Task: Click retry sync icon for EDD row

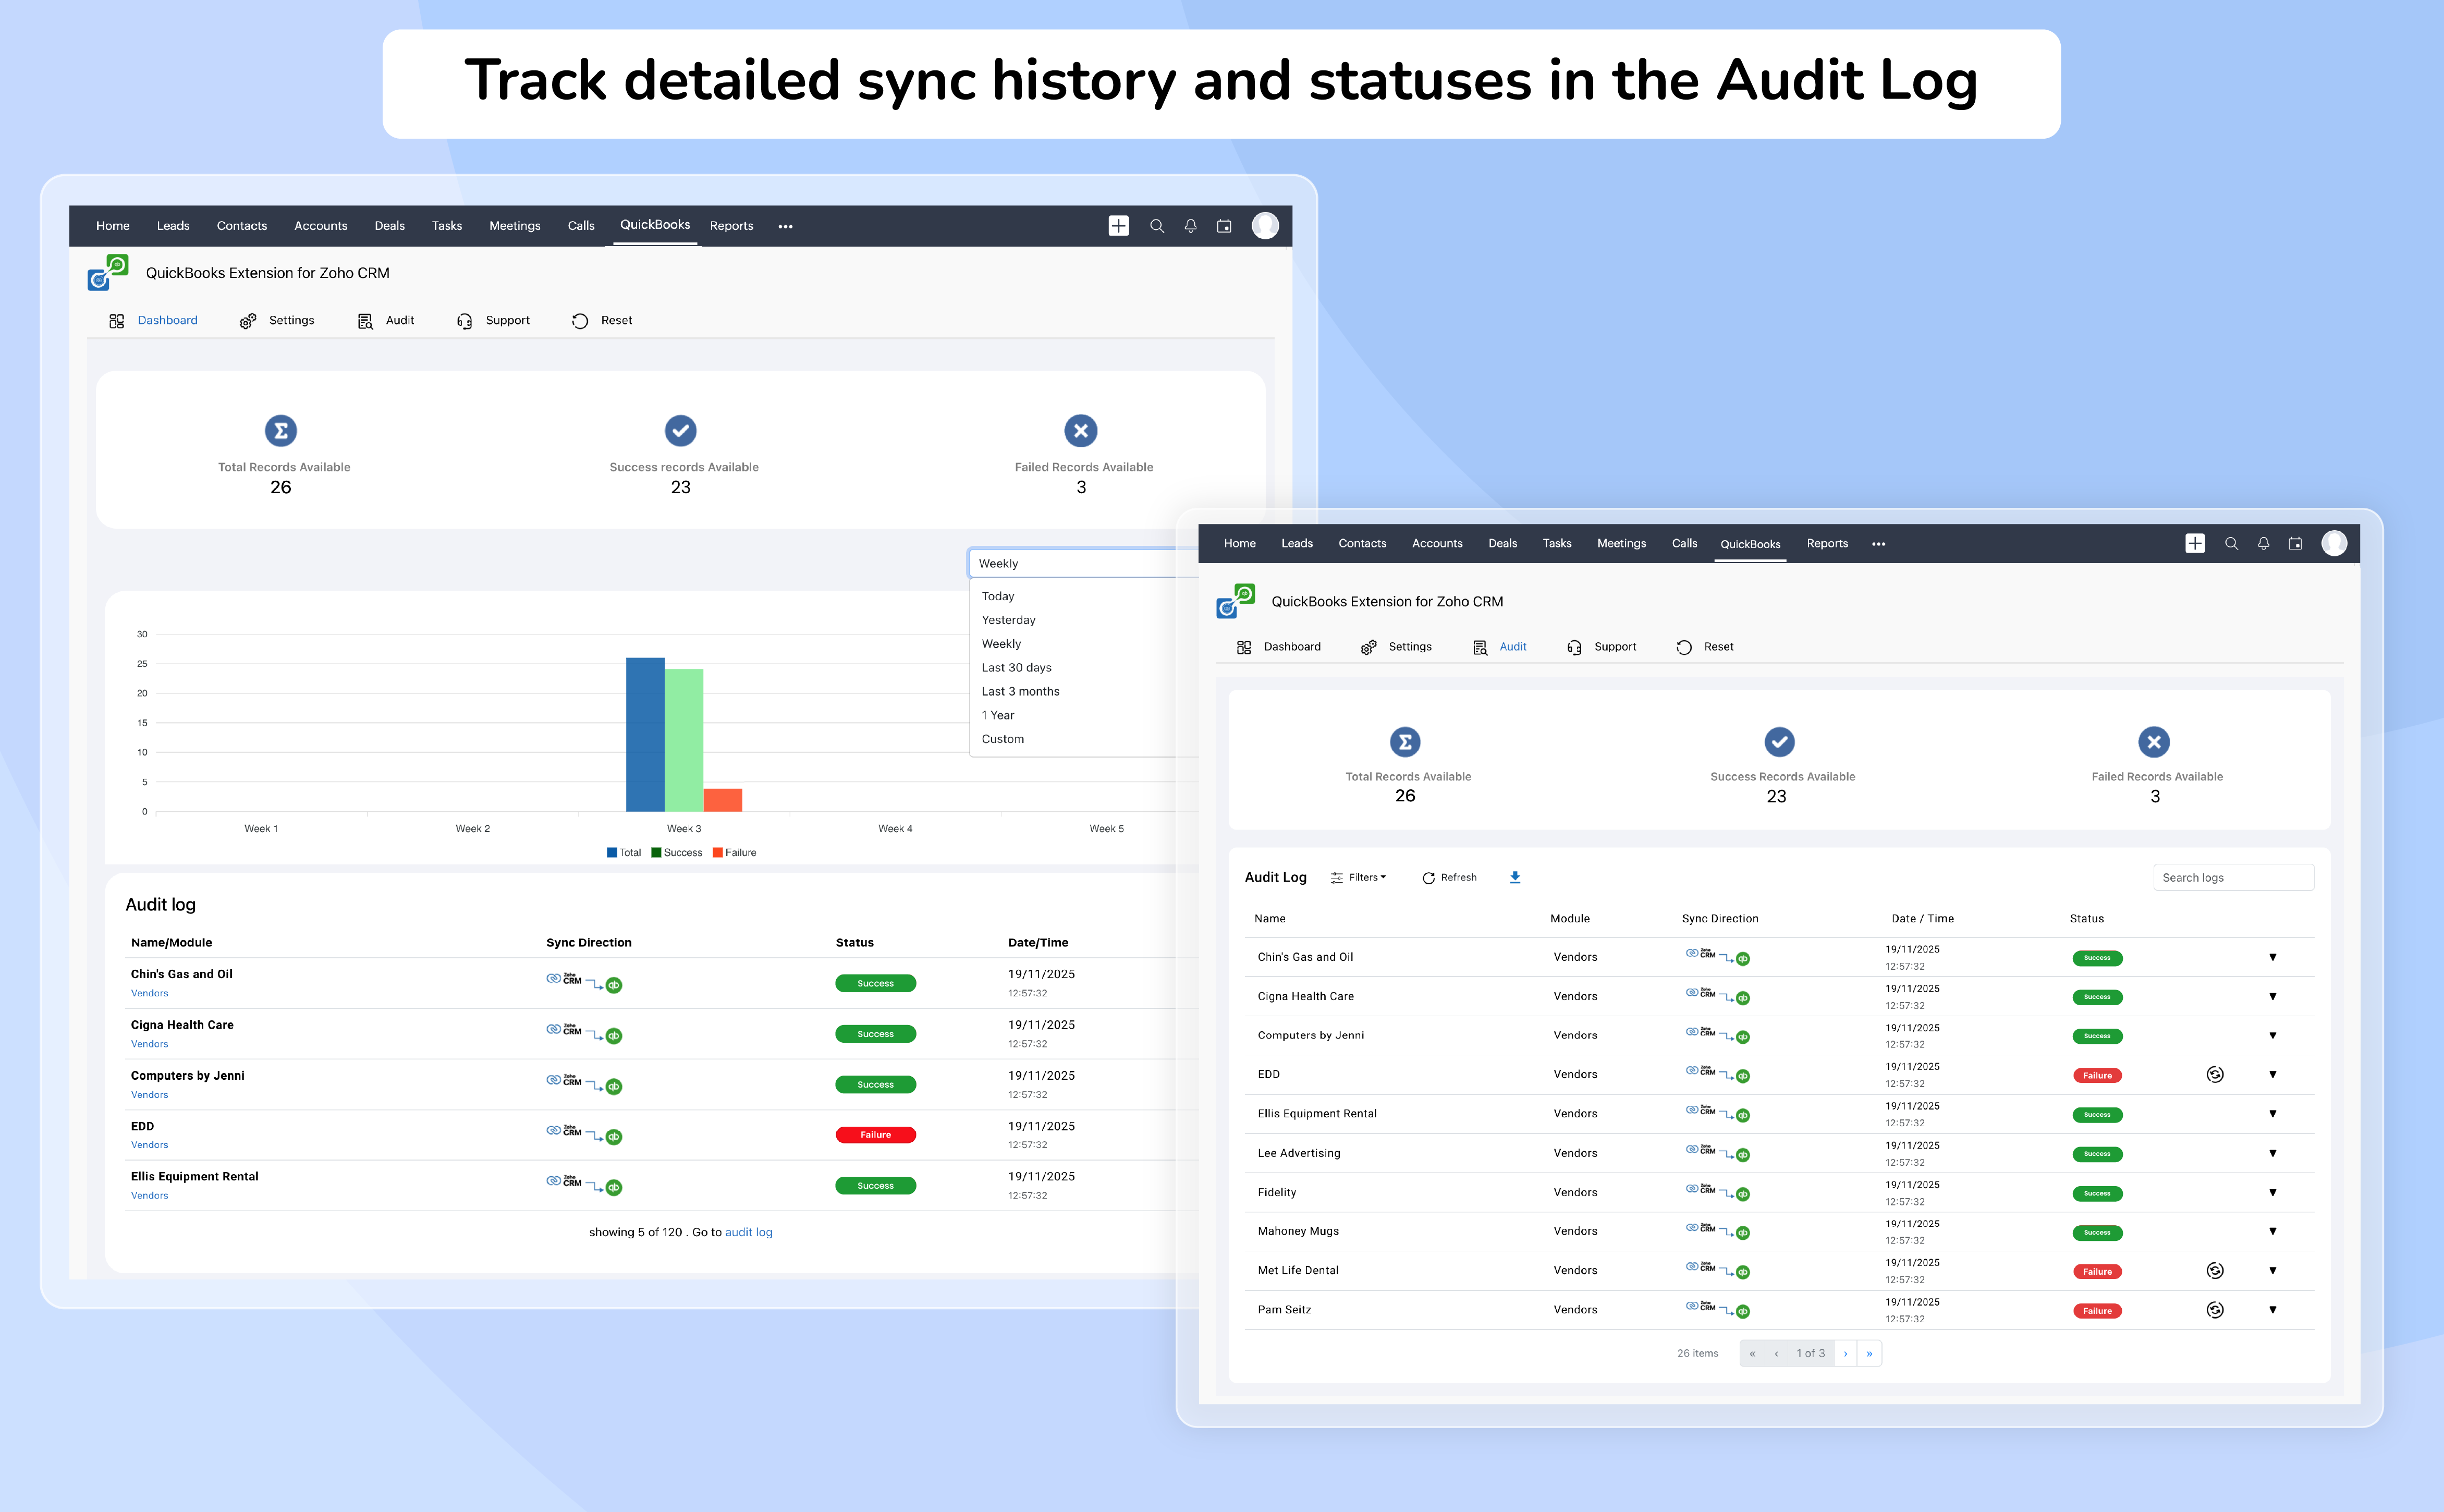Action: [x=2214, y=1074]
